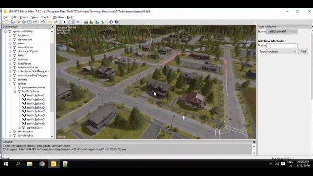The height and width of the screenshot is (176, 313).
Task: Open Google Chrome from the taskbar
Action: coord(42,164)
